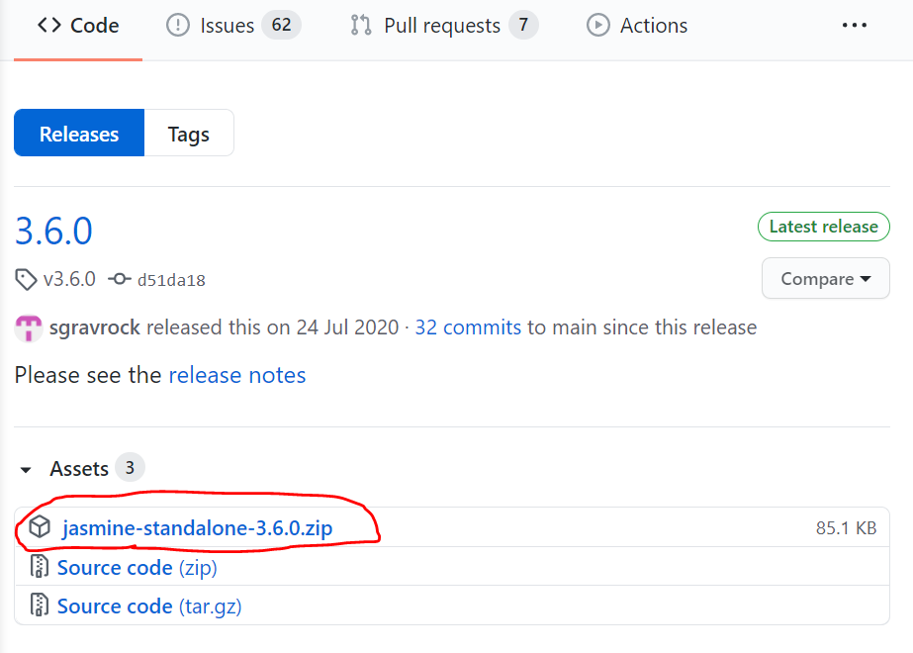
Task: Open sgravrock's user profile link
Action: [94, 327]
